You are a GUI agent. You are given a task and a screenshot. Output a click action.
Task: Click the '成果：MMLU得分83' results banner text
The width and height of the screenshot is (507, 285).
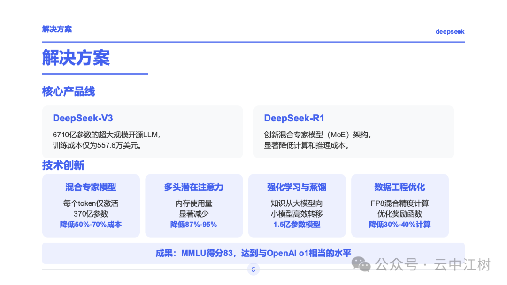pos(253,253)
